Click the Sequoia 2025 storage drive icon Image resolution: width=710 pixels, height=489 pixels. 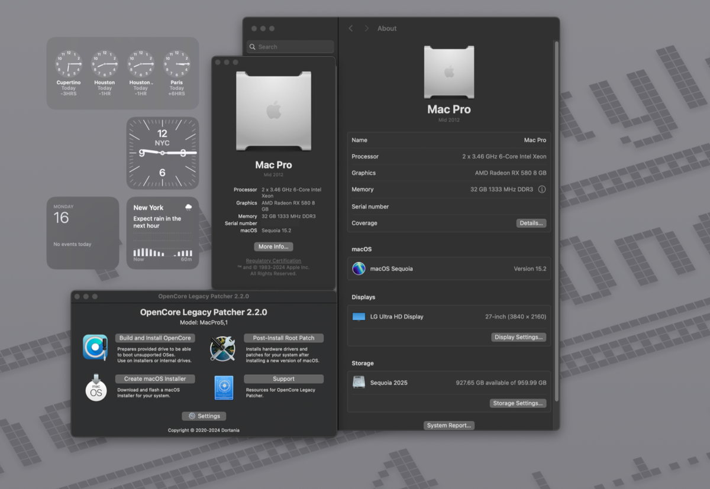358,383
